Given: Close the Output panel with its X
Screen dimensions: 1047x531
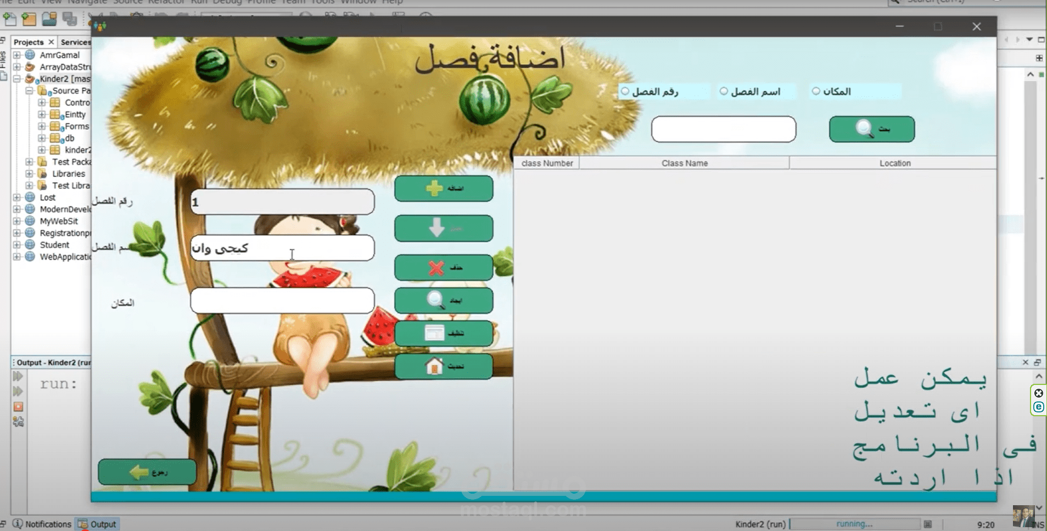Looking at the screenshot, I should tap(1025, 362).
